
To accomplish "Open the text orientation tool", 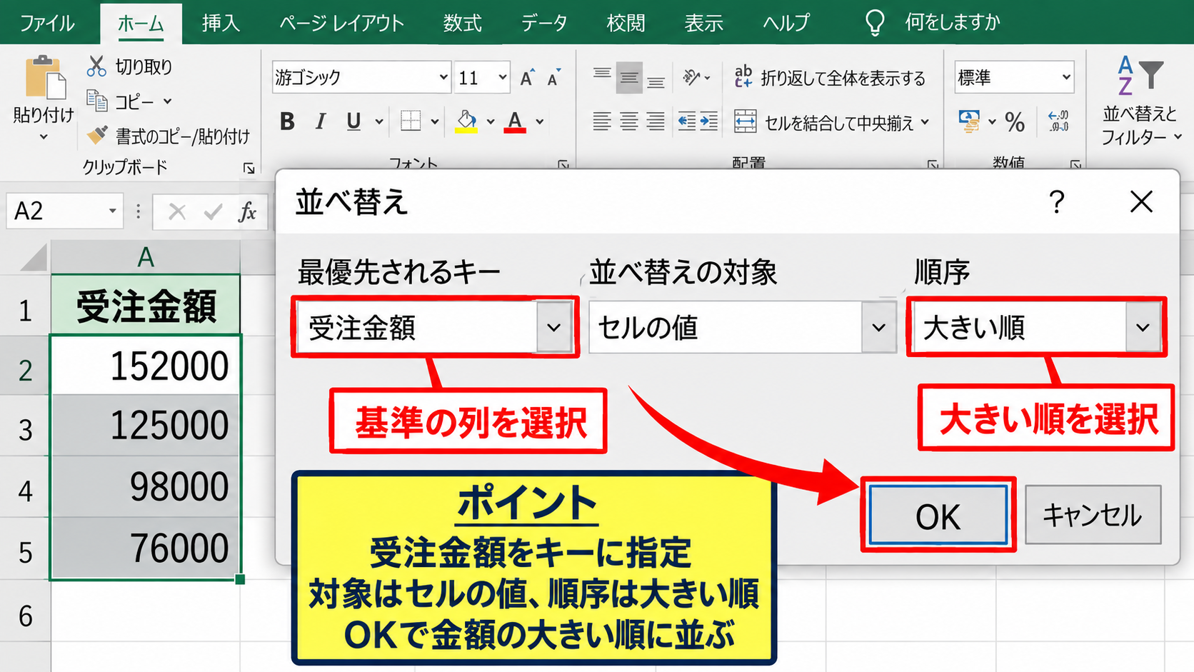I will [696, 77].
